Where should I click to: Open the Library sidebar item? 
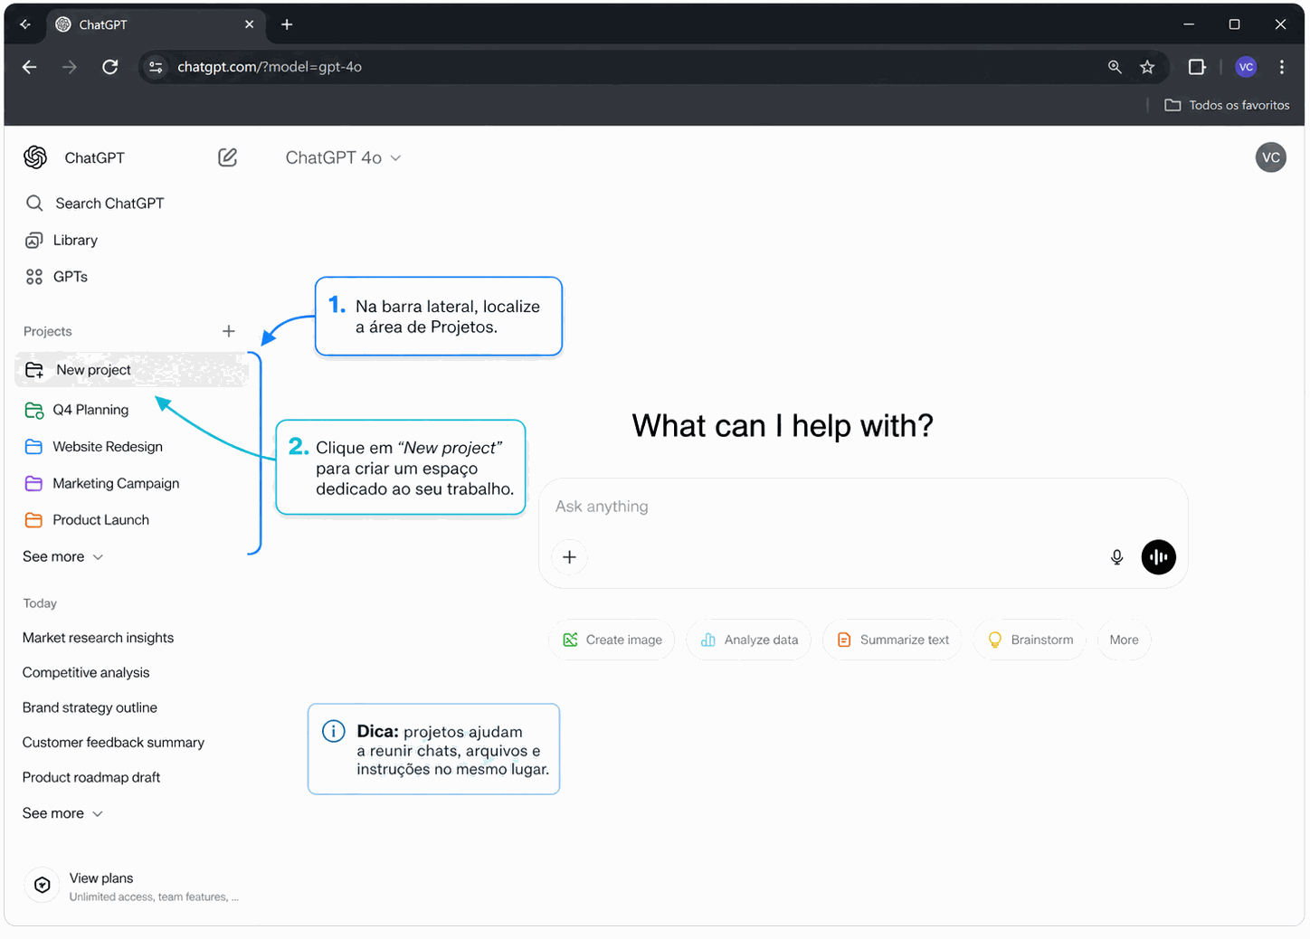pyautogui.click(x=75, y=240)
